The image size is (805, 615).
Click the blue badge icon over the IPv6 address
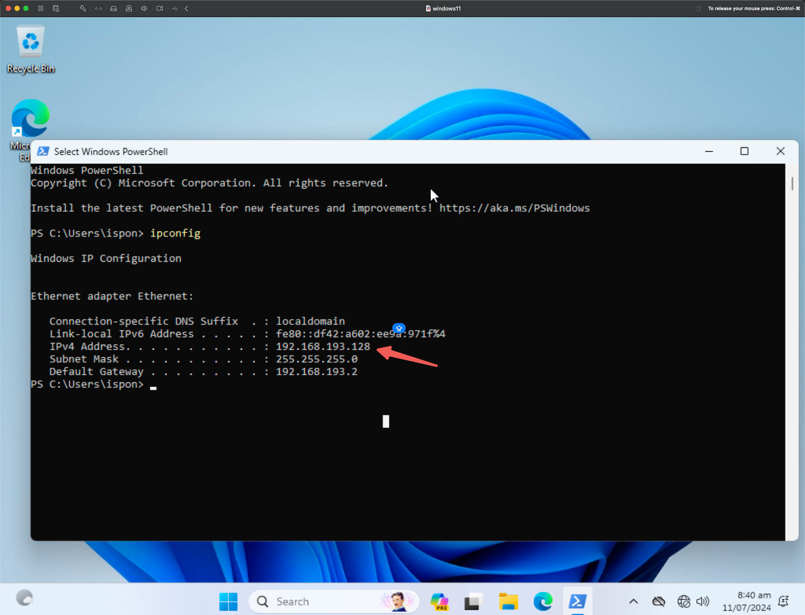click(399, 328)
